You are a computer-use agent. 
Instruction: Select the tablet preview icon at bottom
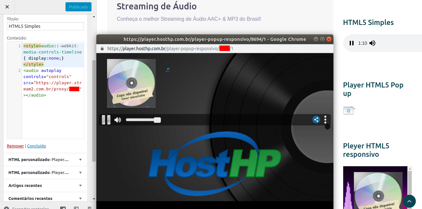point(76,208)
